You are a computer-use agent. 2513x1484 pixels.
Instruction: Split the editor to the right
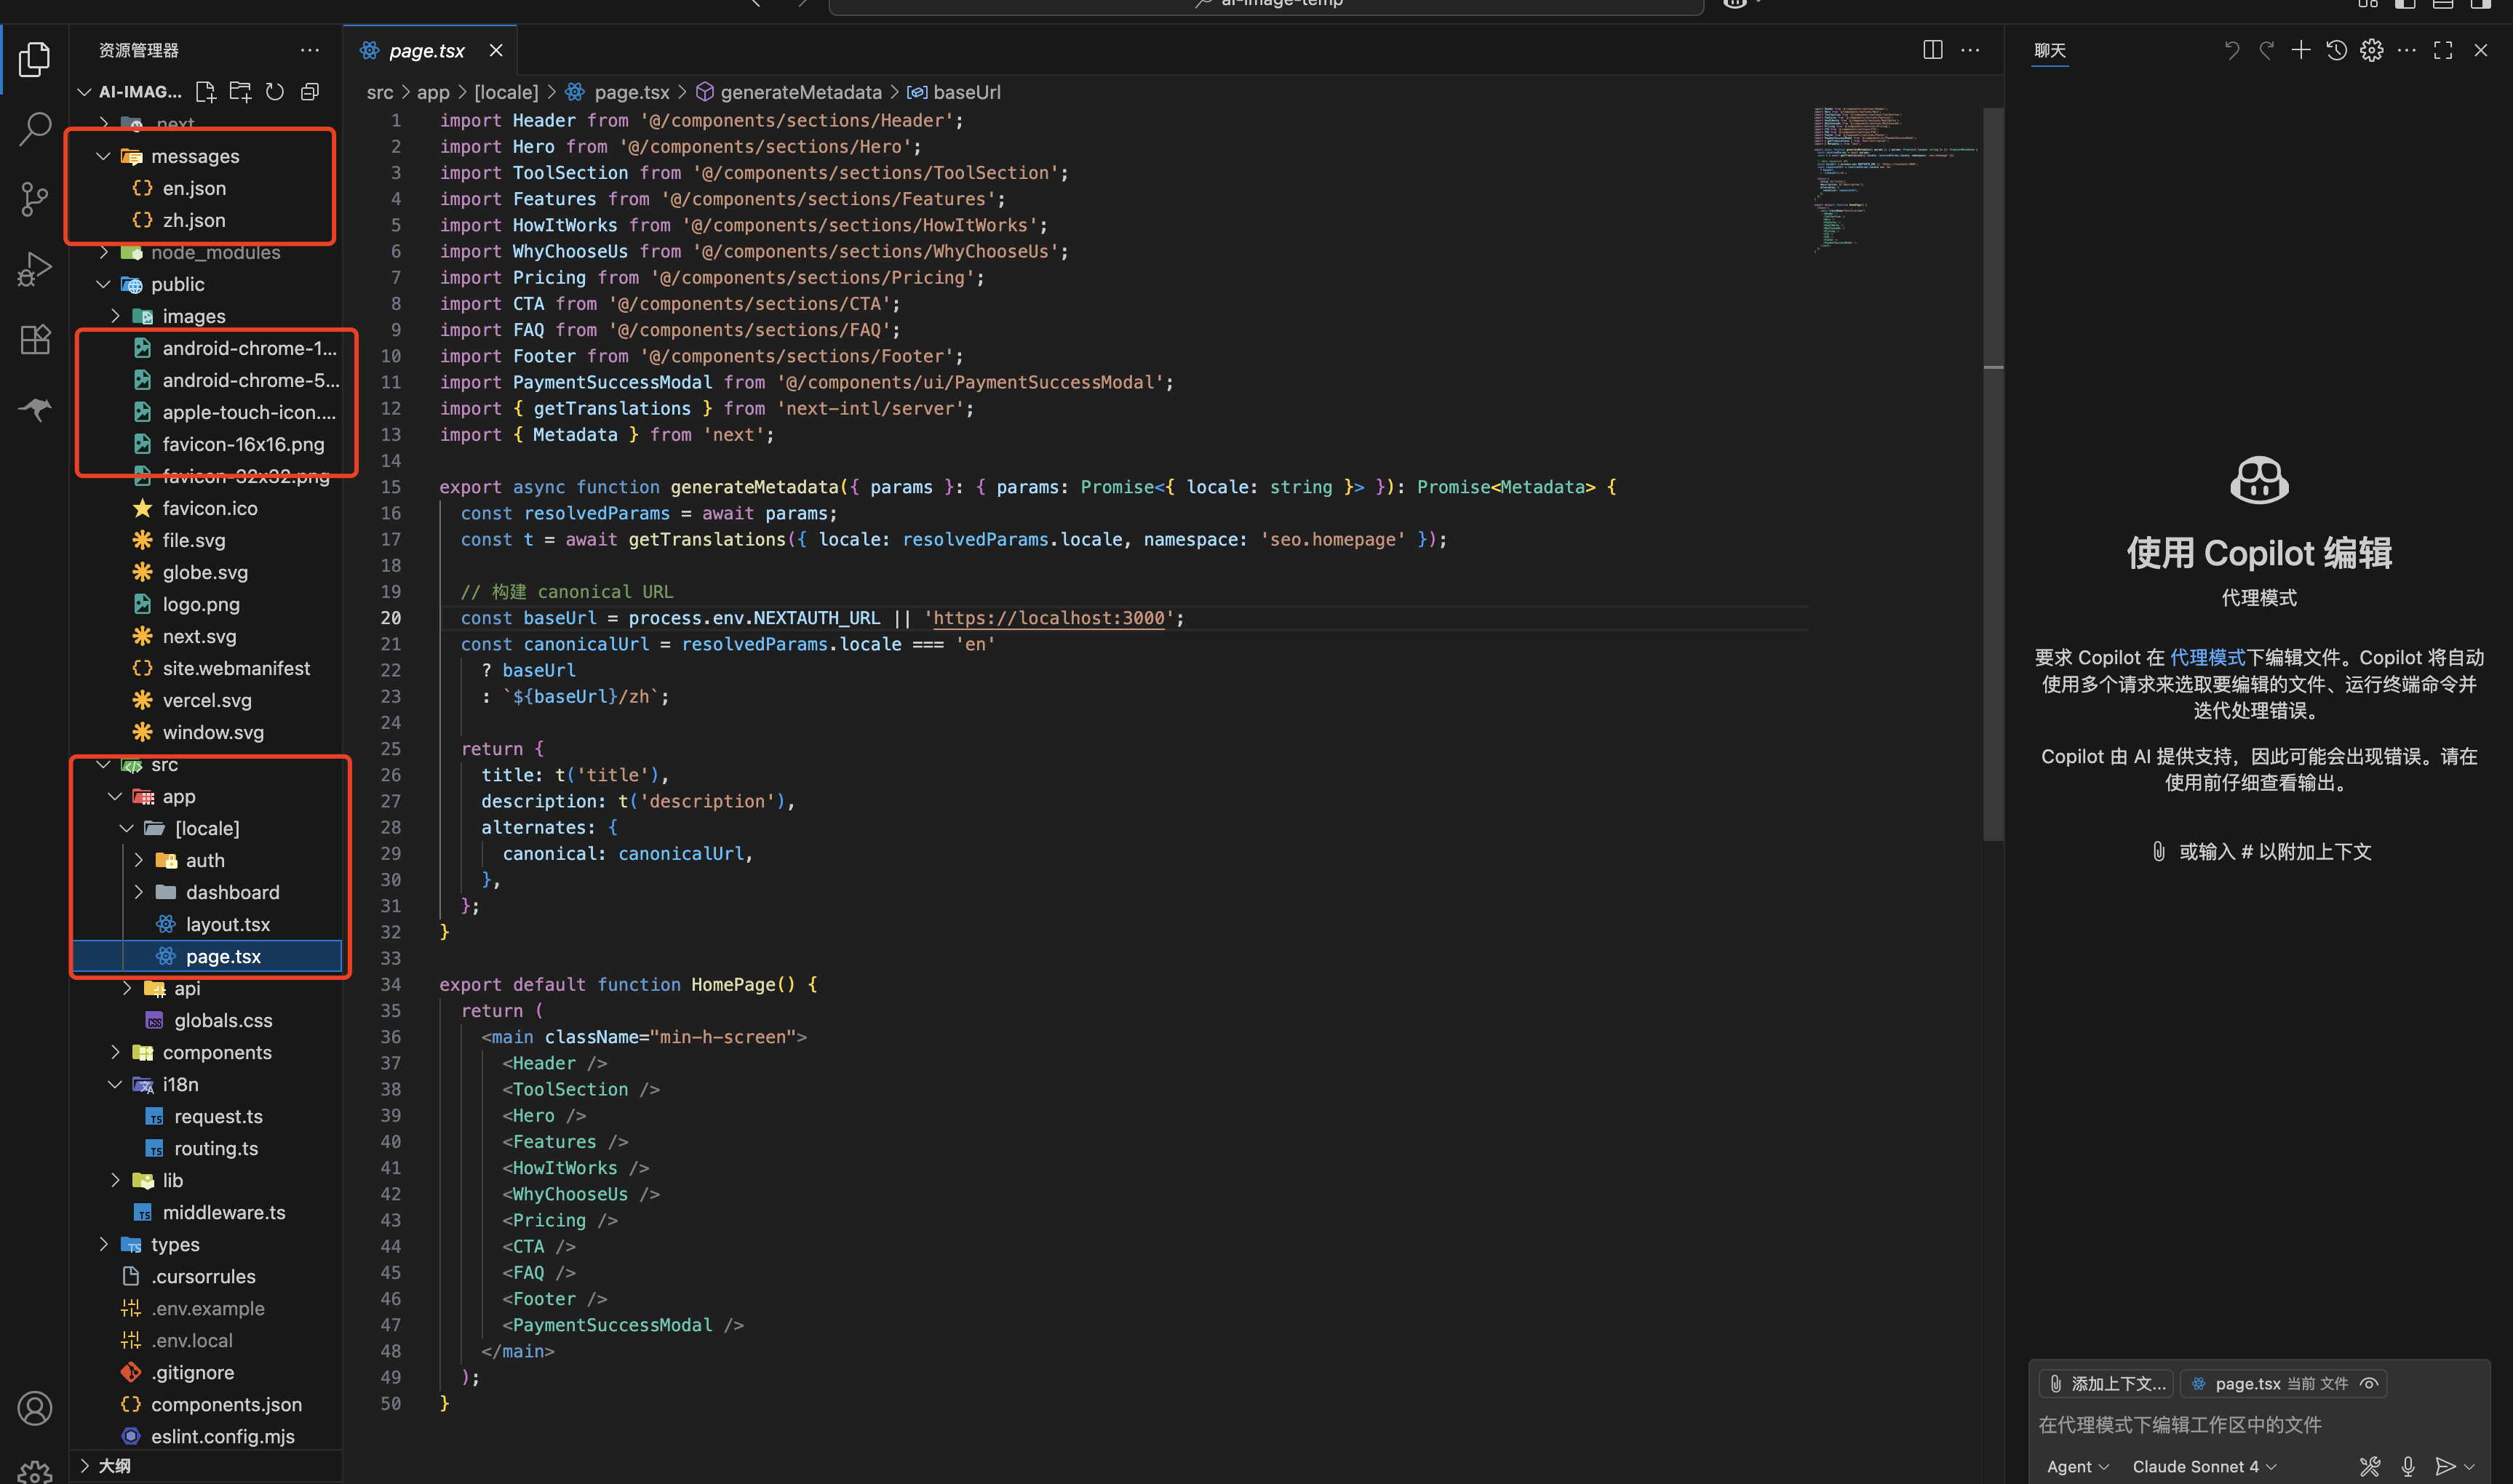click(1932, 50)
